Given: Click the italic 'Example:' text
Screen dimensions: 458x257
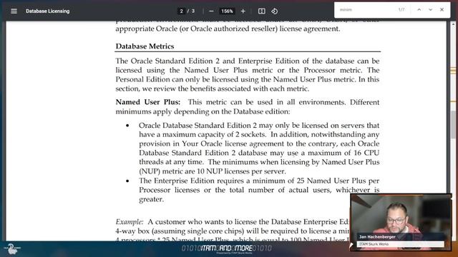Looking at the screenshot, I should point(130,222).
